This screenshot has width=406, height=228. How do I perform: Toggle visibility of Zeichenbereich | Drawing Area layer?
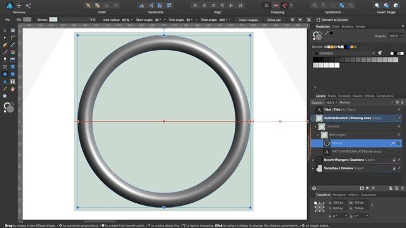click(399, 118)
